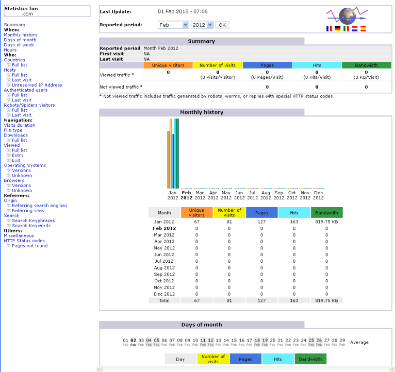The height and width of the screenshot is (372, 395).
Task: Click the Versions icon under Operating Systems
Action: pyautogui.click(x=9, y=171)
